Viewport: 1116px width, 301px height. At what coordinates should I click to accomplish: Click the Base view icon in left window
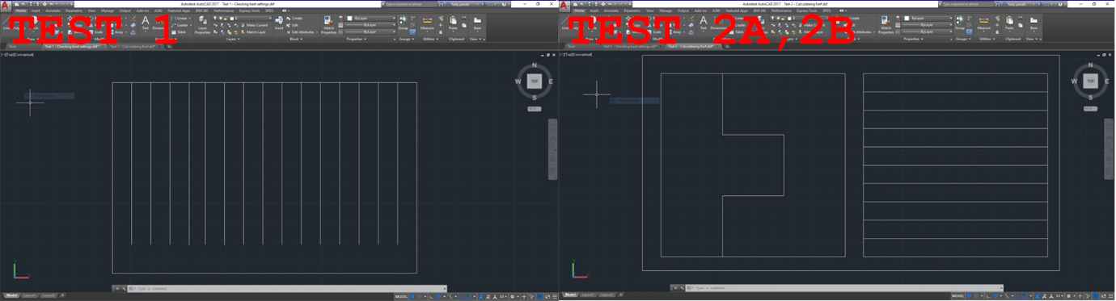(x=477, y=23)
